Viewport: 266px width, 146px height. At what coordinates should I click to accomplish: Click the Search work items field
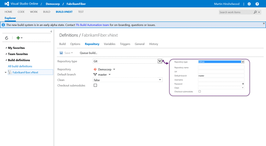click(x=236, y=12)
